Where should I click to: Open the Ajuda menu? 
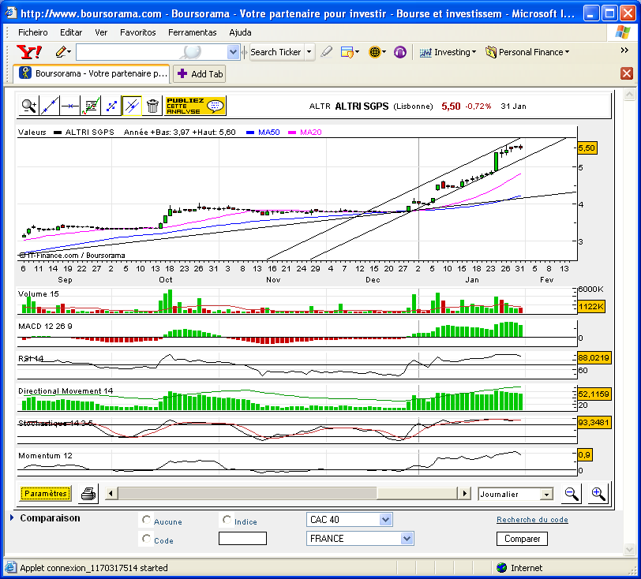240,32
